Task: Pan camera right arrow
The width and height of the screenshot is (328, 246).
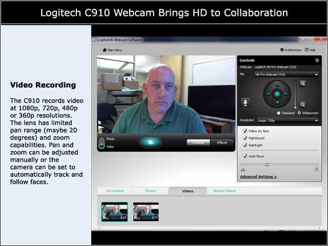Action: pyautogui.click(x=286, y=94)
